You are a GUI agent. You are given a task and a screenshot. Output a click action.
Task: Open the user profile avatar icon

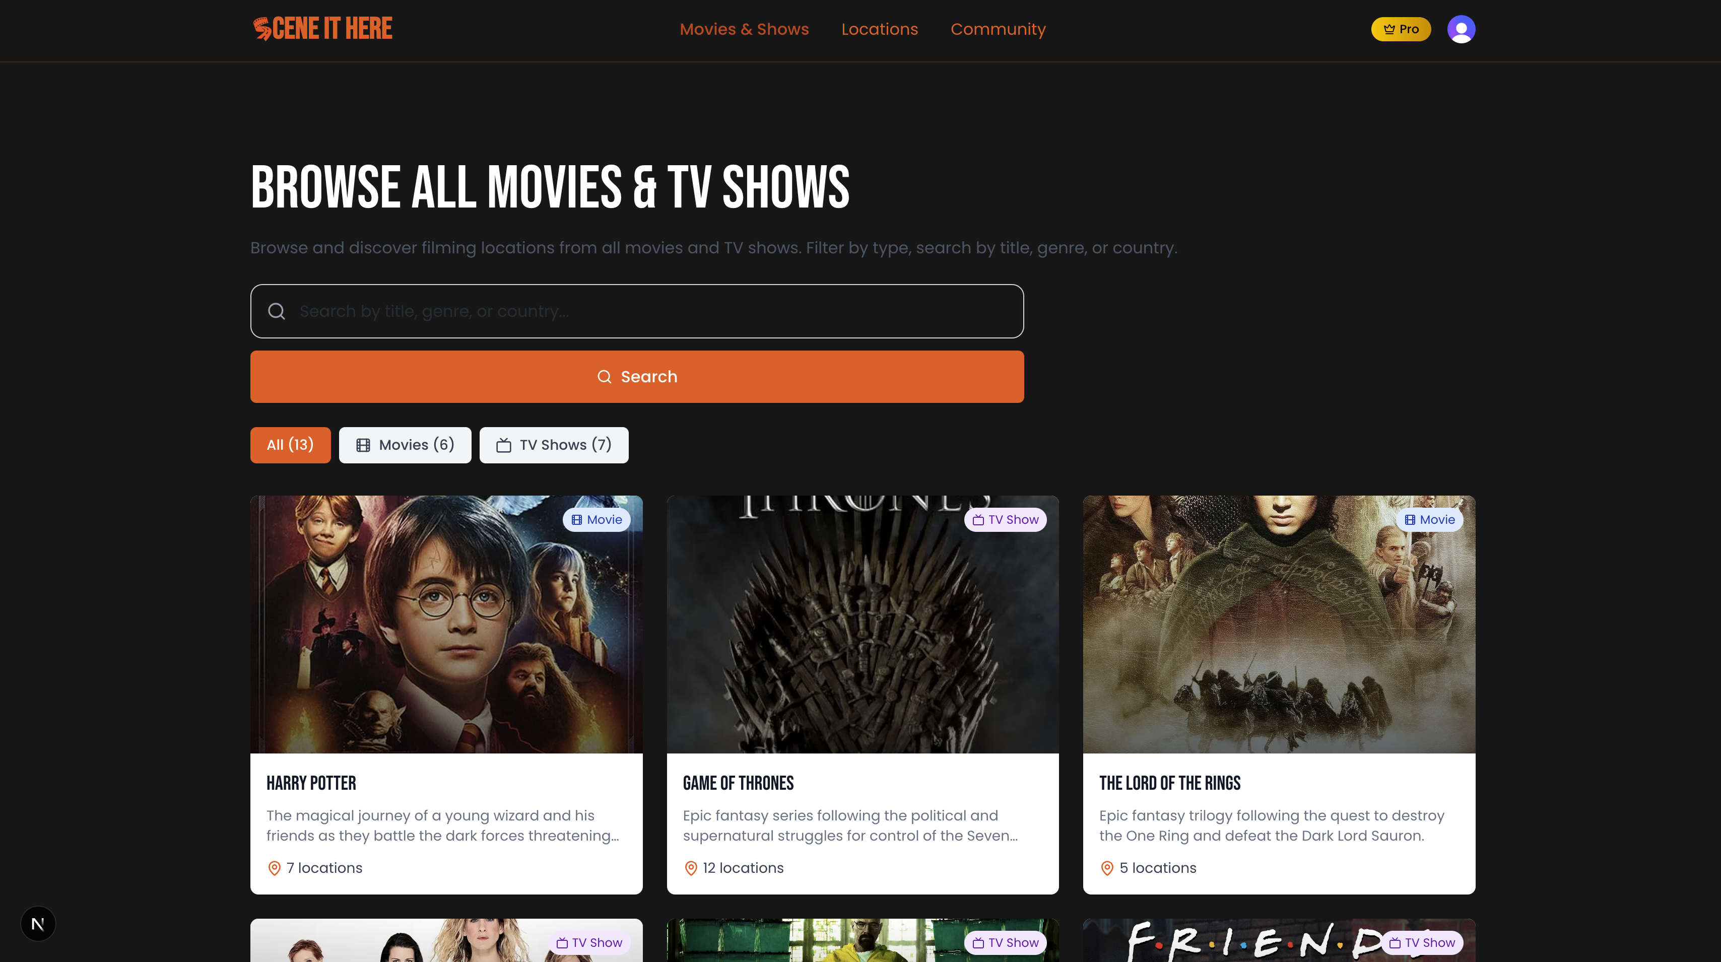coord(1462,29)
